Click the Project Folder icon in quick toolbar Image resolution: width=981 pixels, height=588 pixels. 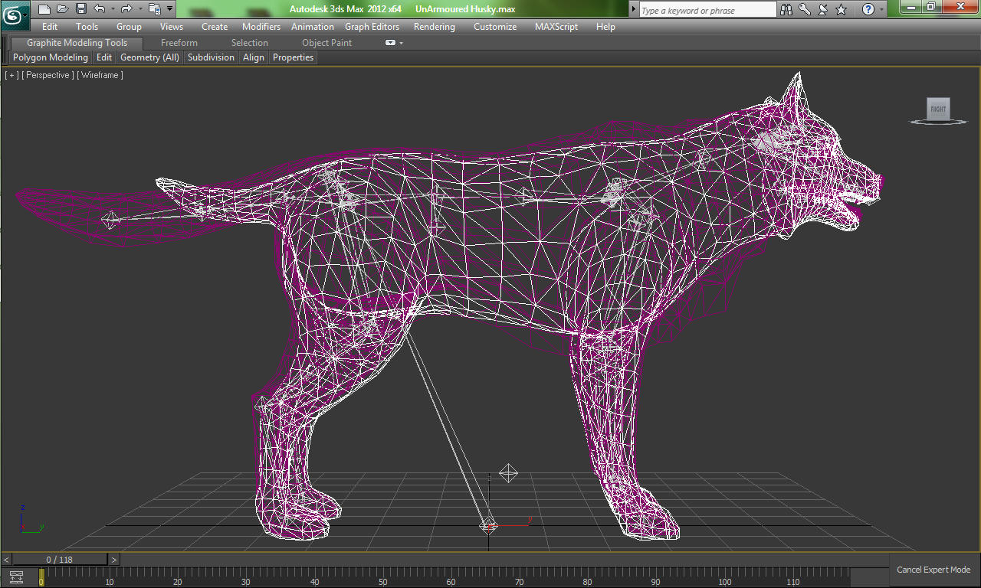click(154, 9)
